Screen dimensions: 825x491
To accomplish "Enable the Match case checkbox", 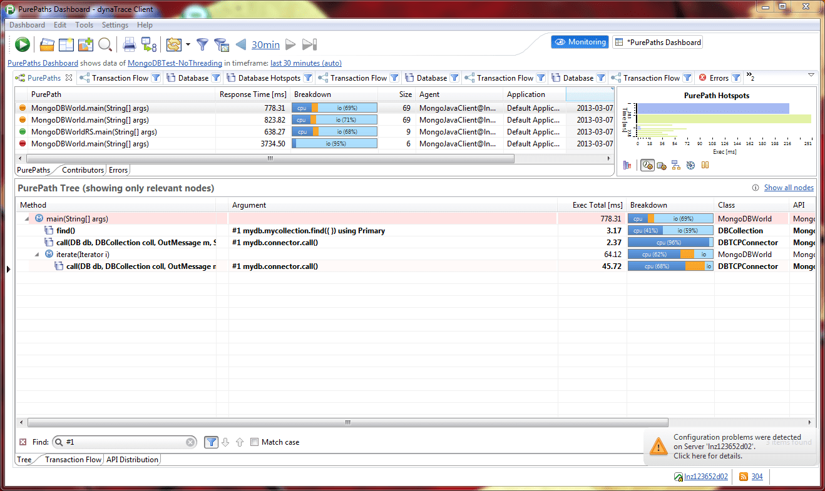I will (254, 442).
